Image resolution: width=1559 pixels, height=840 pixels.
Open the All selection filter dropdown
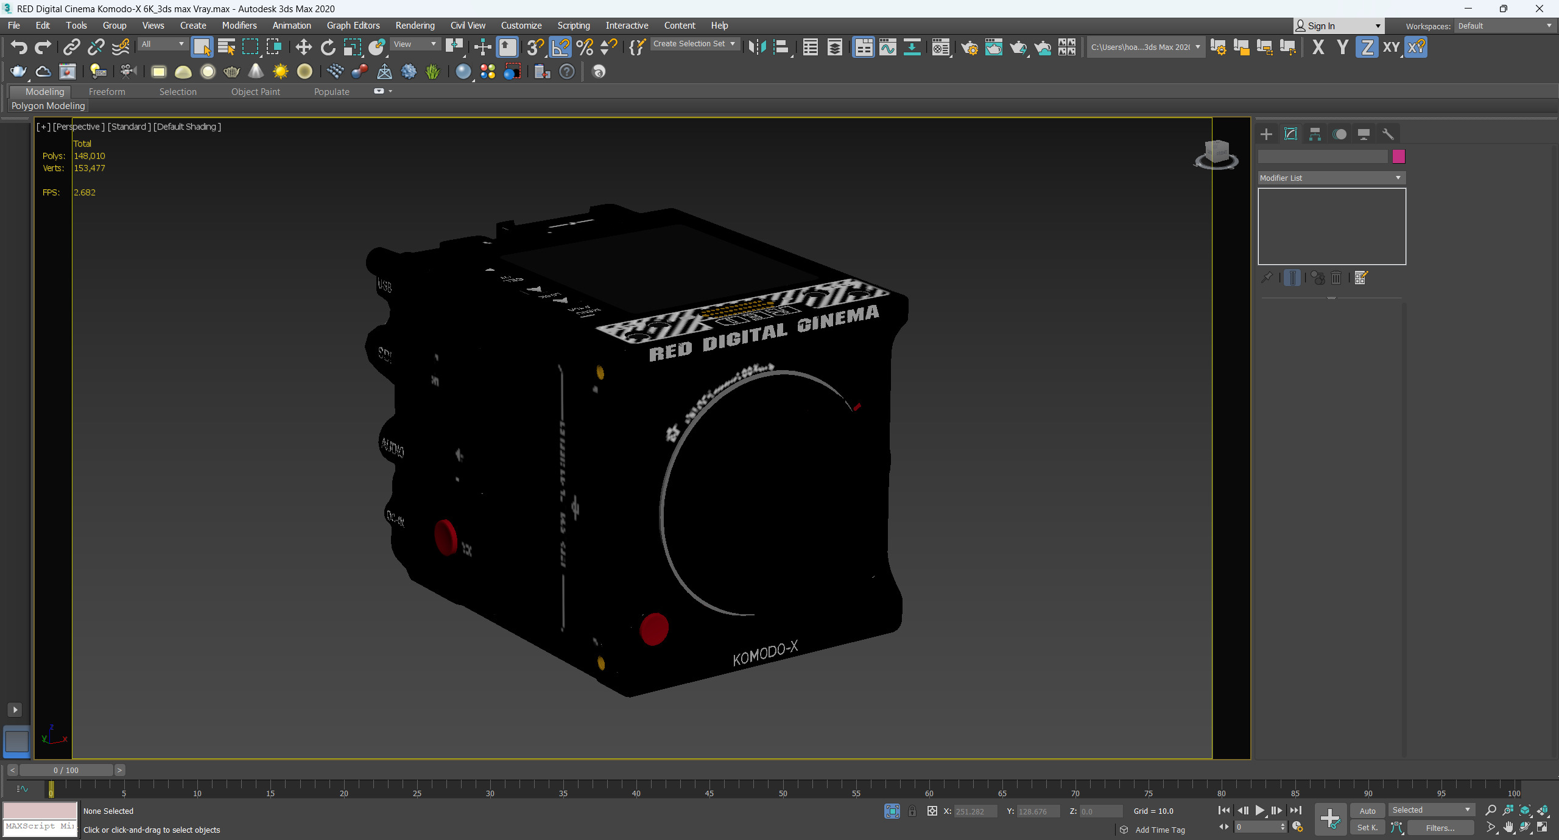click(162, 44)
